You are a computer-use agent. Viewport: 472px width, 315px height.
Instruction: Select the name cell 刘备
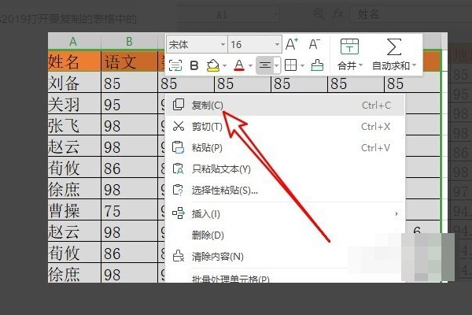[75, 83]
